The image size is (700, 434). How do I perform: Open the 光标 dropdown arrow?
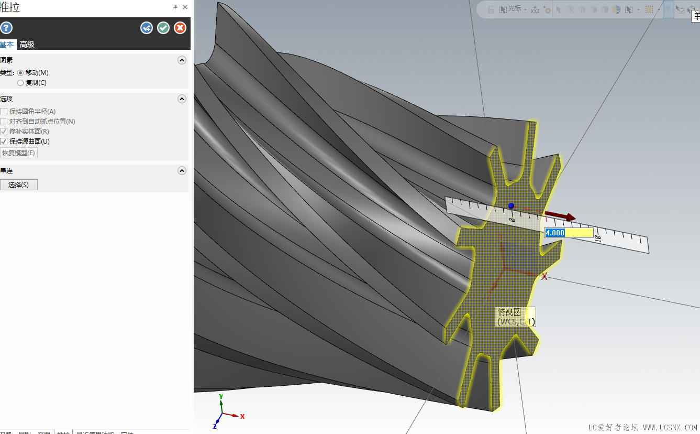click(525, 9)
